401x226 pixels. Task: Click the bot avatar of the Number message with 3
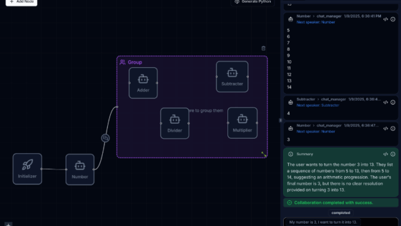[291, 129]
